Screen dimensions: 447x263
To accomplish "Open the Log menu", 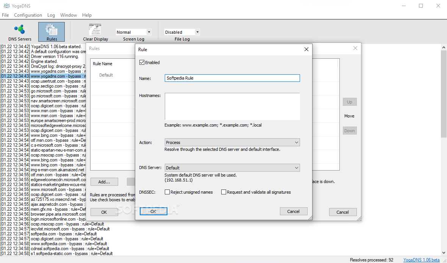I will [51, 15].
